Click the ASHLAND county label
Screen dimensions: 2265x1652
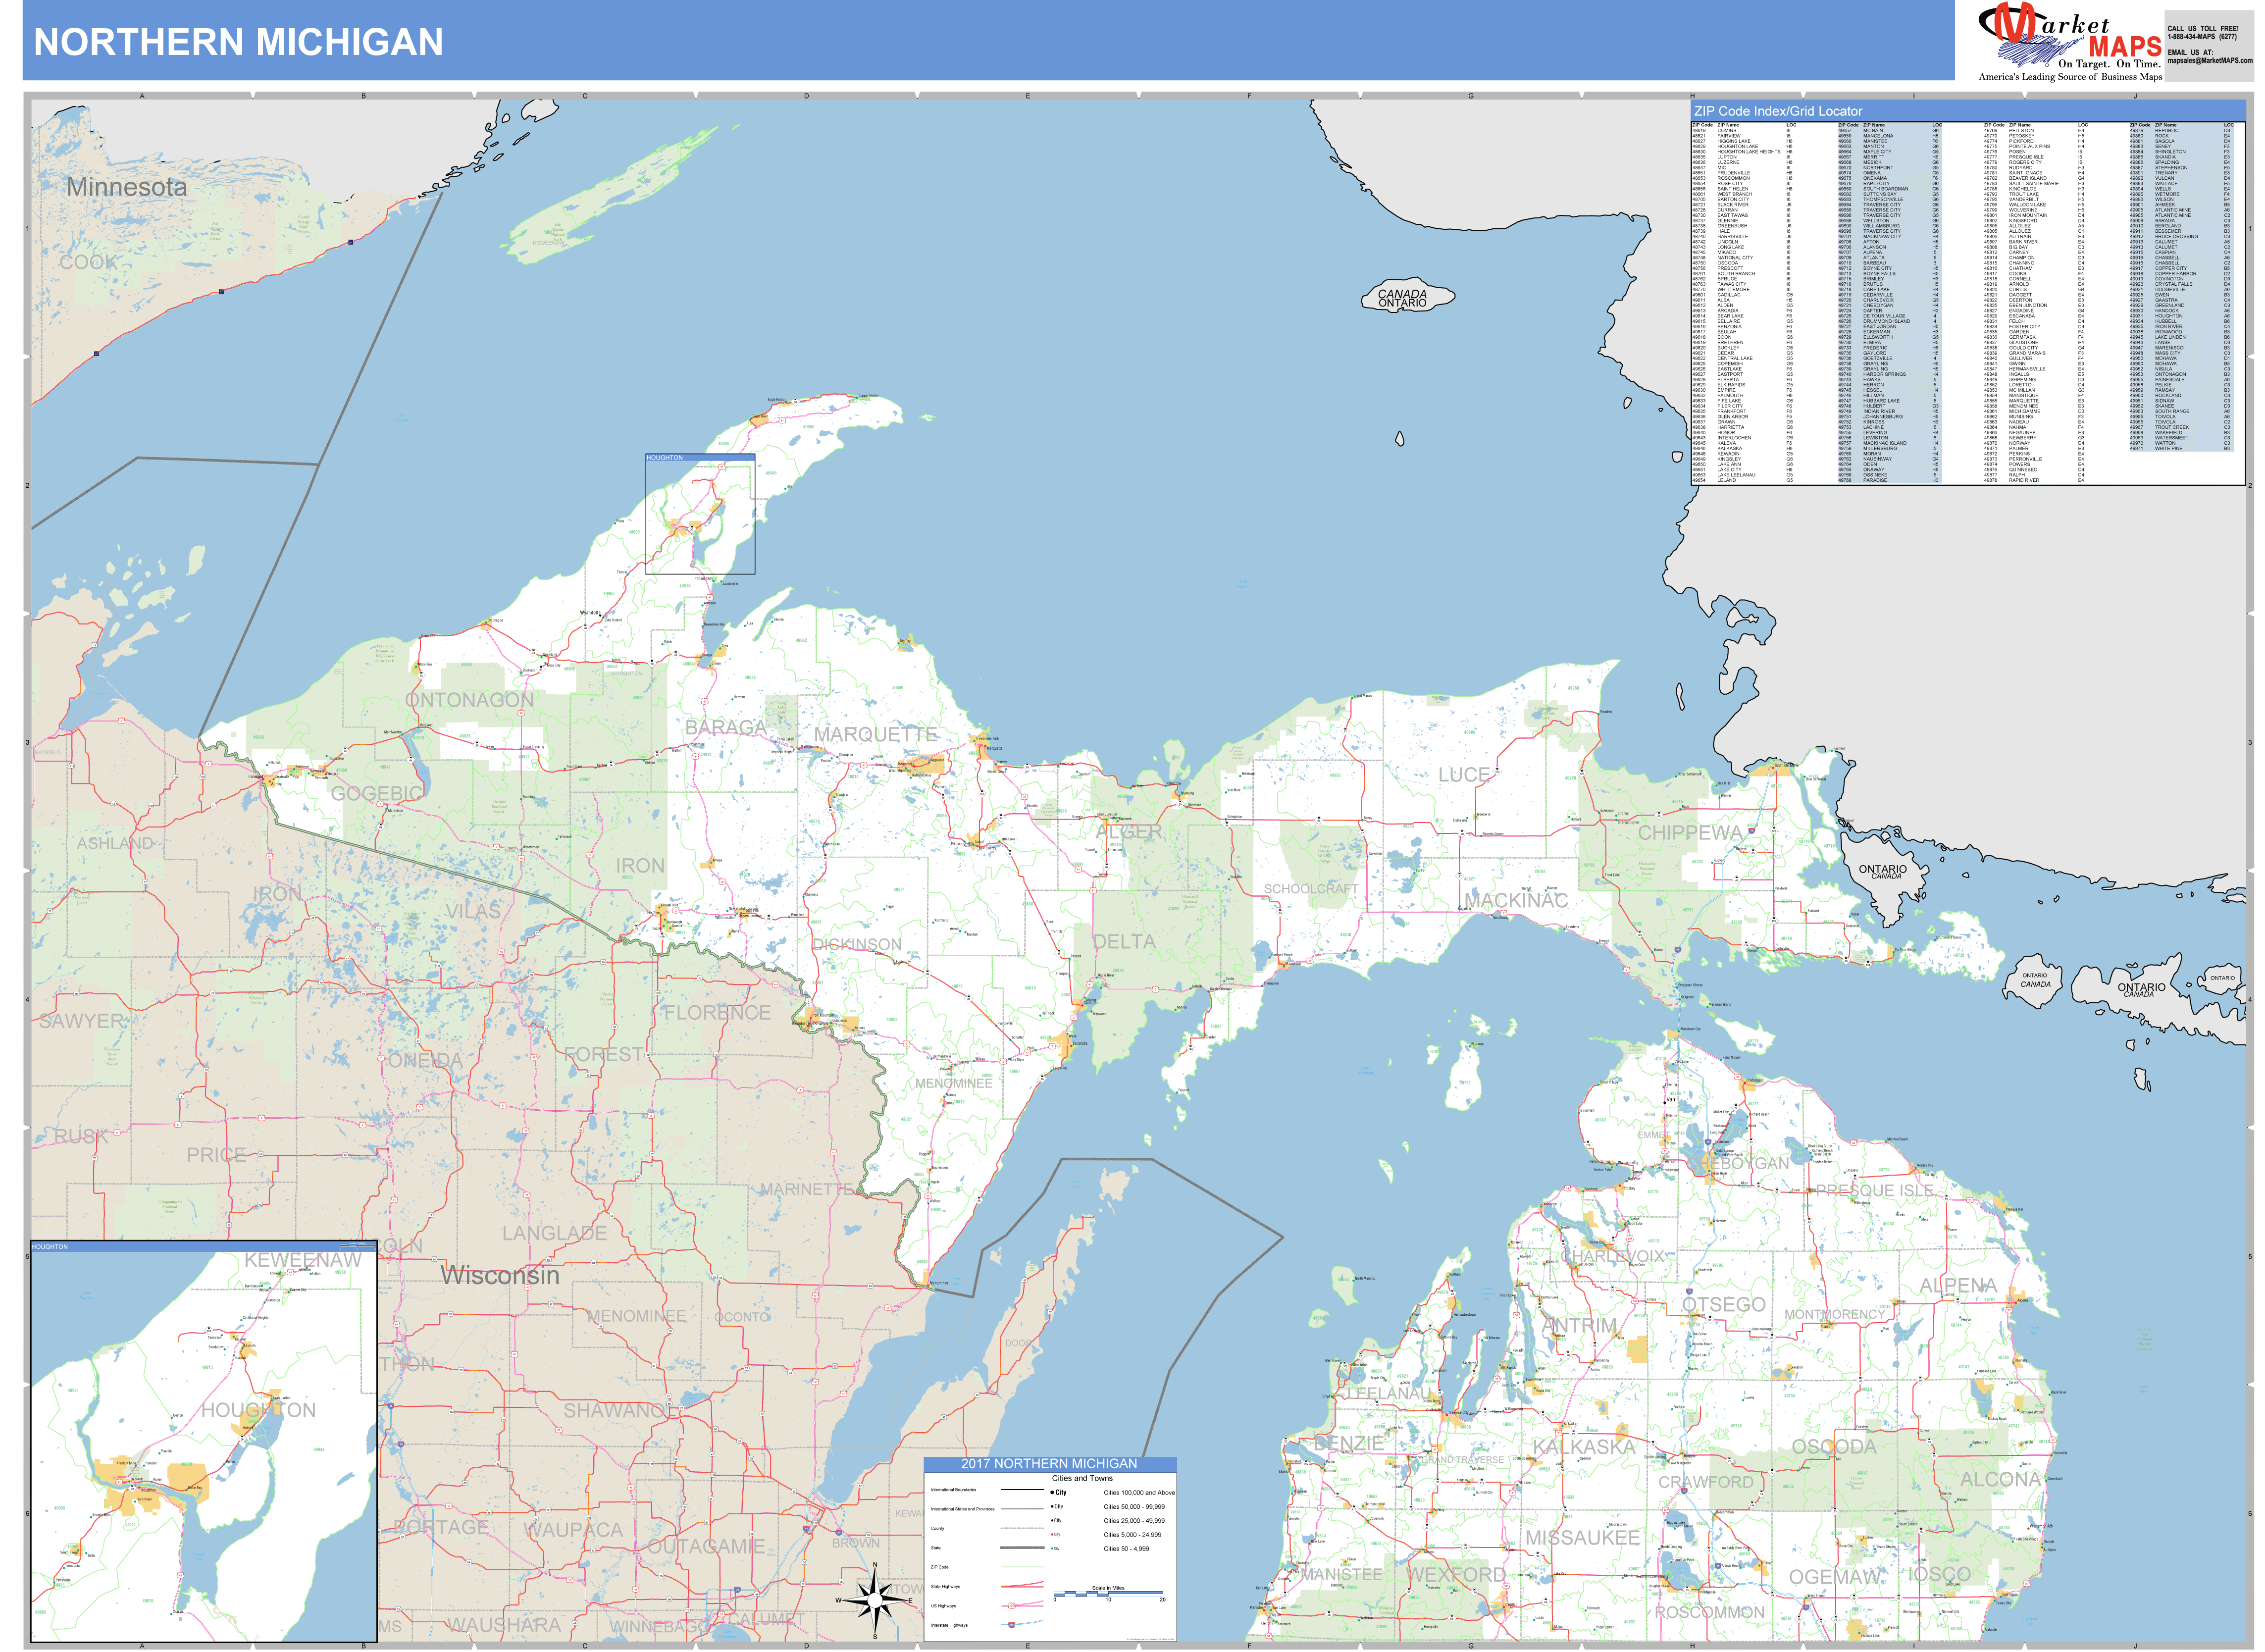[116, 843]
